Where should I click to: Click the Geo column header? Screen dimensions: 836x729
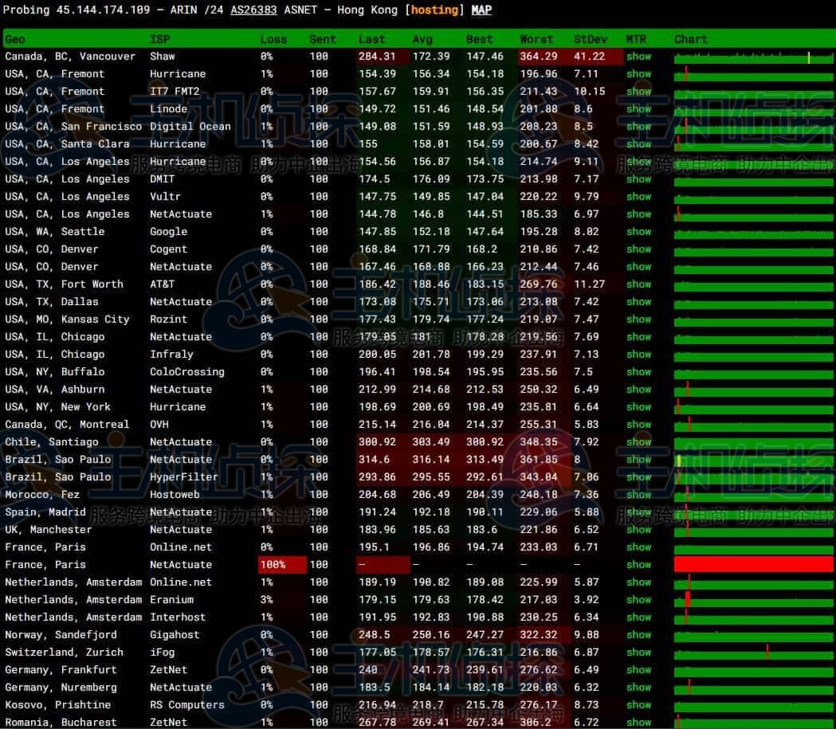click(x=15, y=39)
